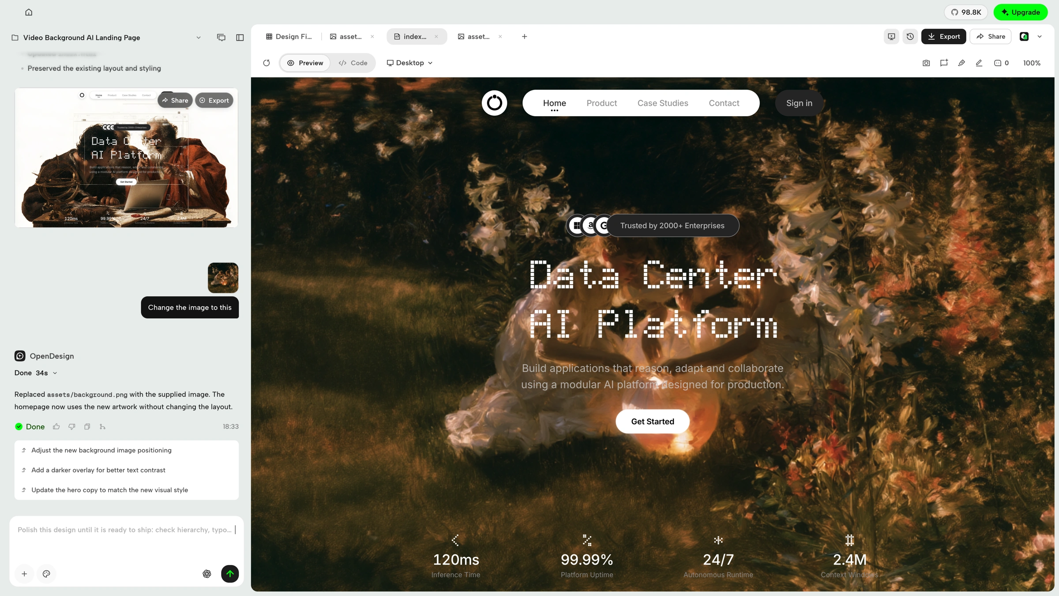Switch to Preview mode
This screenshot has height=596, width=1059.
(305, 63)
